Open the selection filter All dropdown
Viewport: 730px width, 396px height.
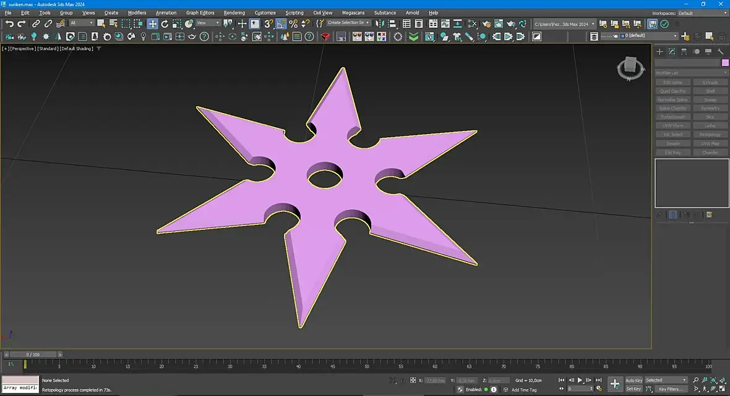point(81,23)
